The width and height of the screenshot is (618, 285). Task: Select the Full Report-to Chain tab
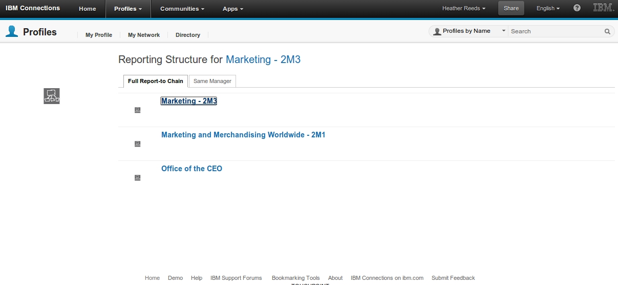pos(155,81)
